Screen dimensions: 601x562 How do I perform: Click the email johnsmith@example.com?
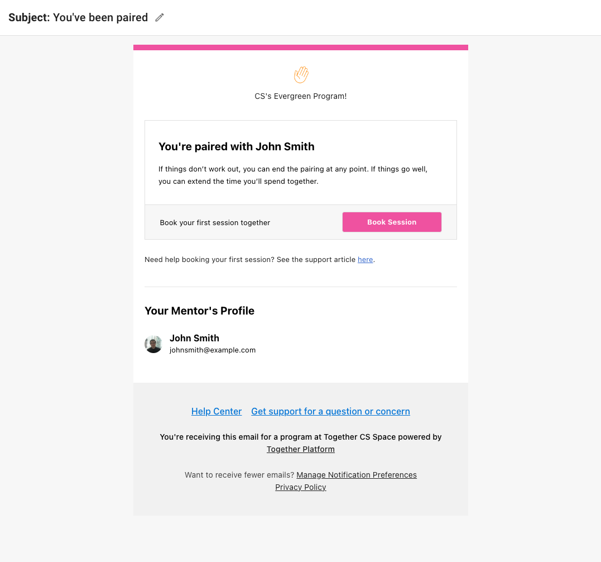pos(213,350)
